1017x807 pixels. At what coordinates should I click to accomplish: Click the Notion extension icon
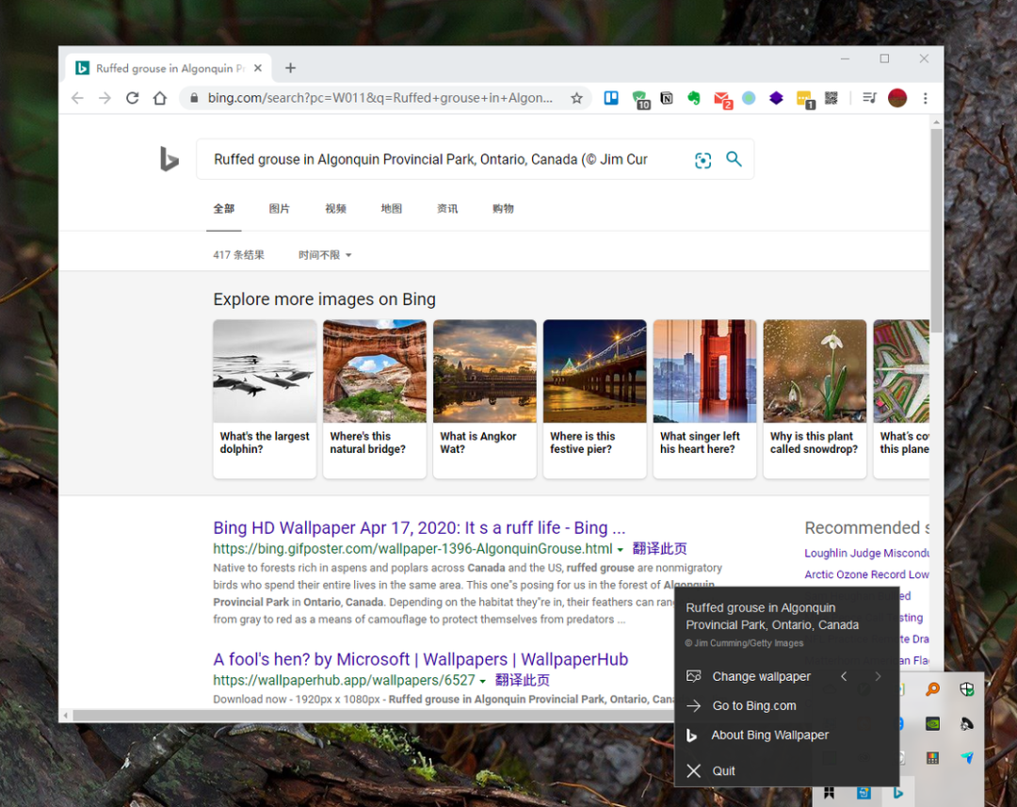667,98
